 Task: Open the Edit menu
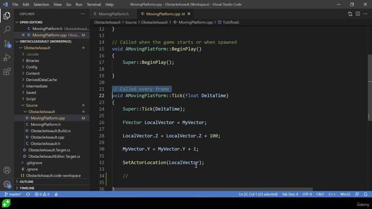(x=26, y=5)
